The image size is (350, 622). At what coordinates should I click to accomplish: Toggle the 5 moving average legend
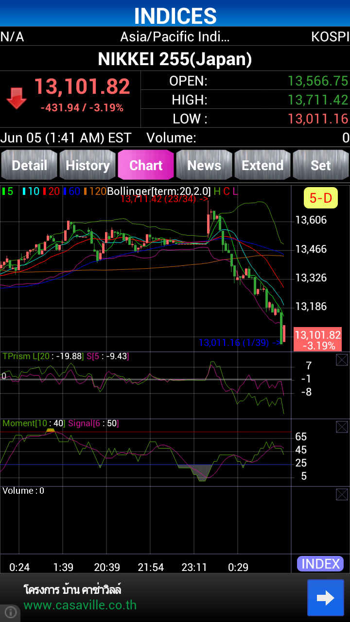click(x=8, y=191)
